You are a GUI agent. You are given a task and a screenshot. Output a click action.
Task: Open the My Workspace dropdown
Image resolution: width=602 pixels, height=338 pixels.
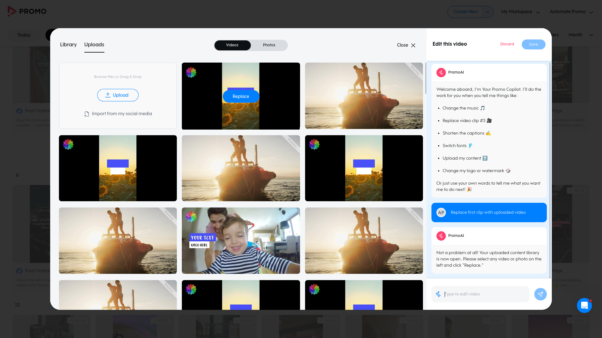coord(520,12)
